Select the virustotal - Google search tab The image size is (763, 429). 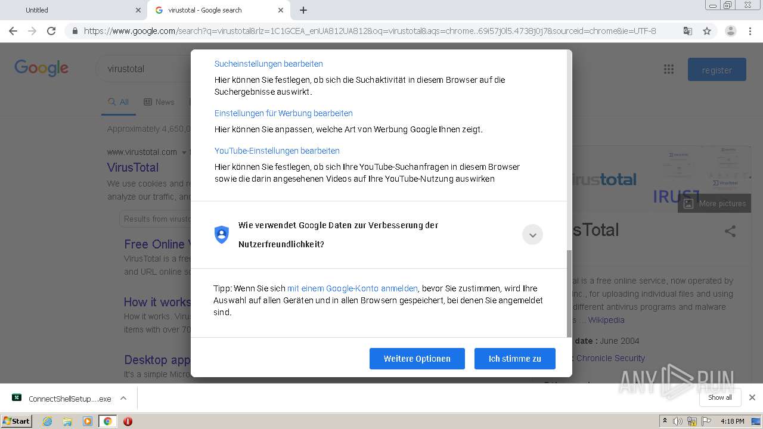click(218, 10)
